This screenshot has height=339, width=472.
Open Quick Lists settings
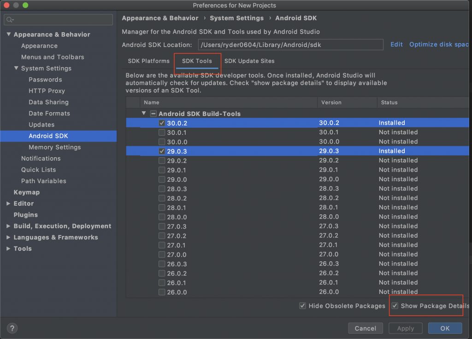(x=39, y=170)
